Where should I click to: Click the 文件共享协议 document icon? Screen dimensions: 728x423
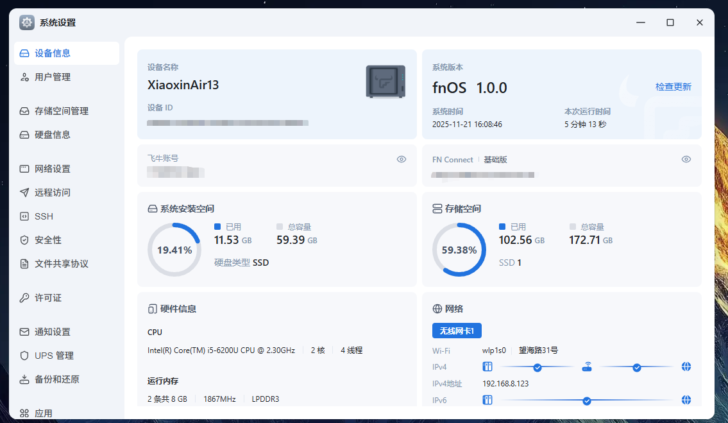tap(24, 264)
